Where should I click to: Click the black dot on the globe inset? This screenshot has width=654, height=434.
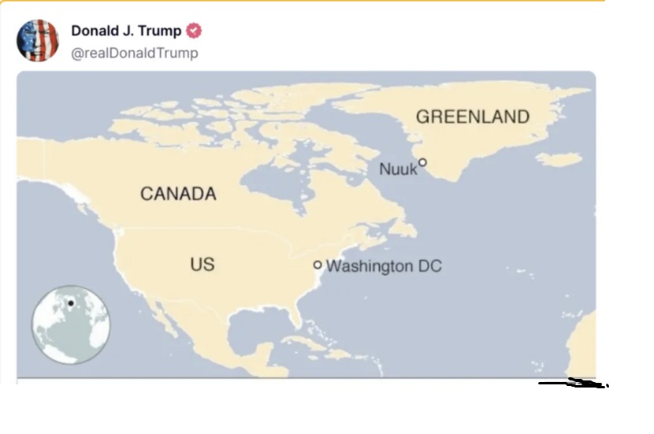pyautogui.click(x=71, y=303)
